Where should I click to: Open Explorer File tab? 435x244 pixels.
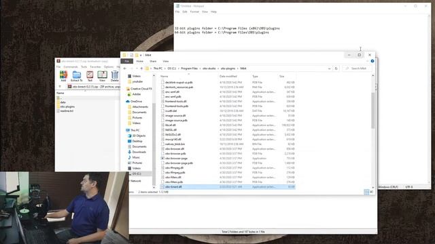[x=127, y=61]
